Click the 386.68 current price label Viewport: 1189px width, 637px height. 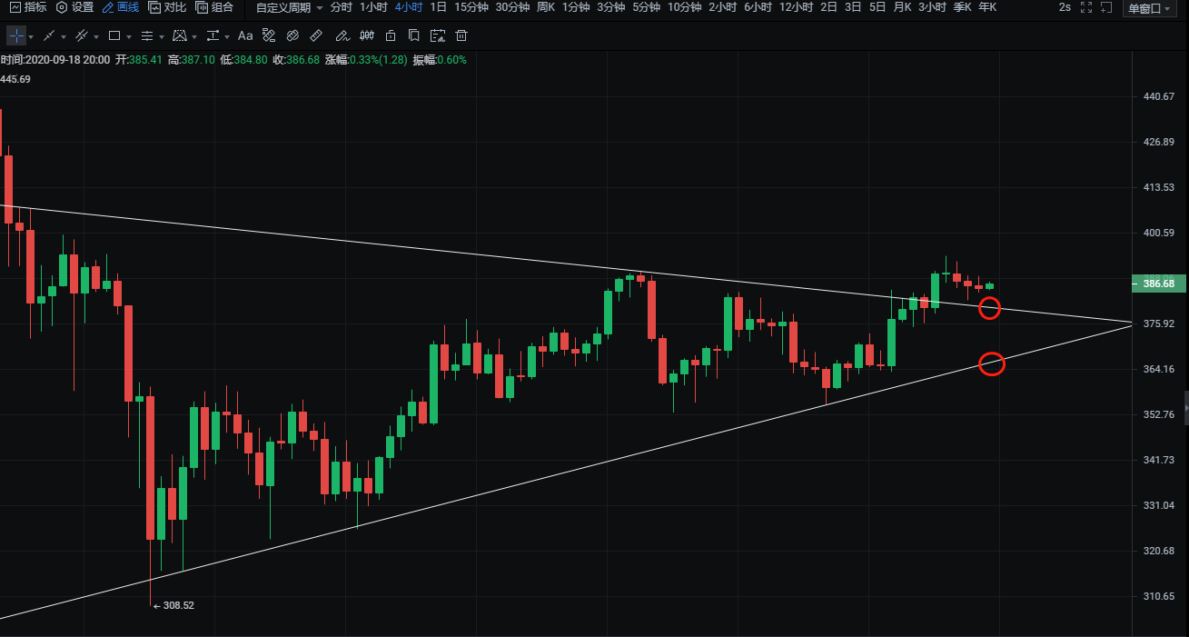tap(1159, 284)
